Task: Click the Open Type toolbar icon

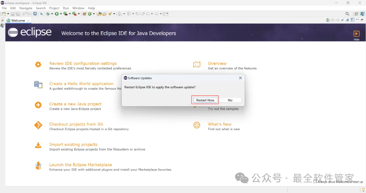Action: 99,14
